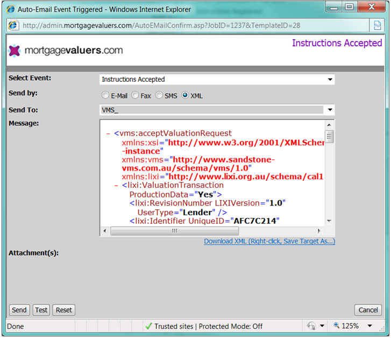Click the Done status text

click(16, 326)
